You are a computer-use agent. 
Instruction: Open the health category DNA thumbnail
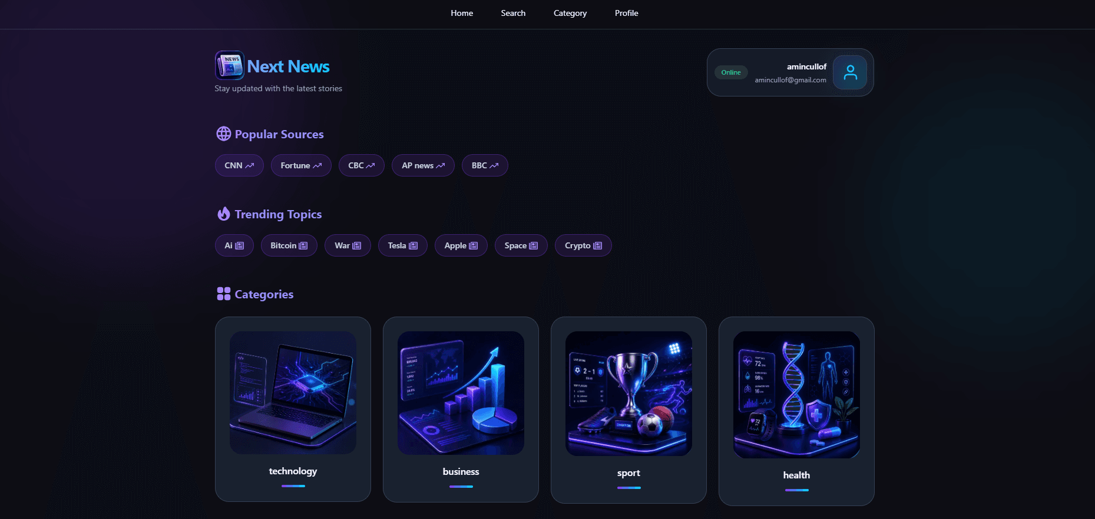click(796, 394)
